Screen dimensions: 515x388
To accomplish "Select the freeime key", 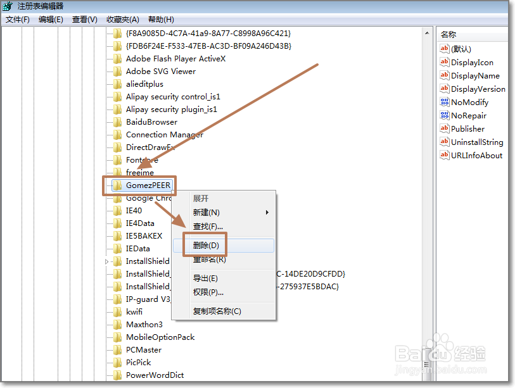I will 140,173.
